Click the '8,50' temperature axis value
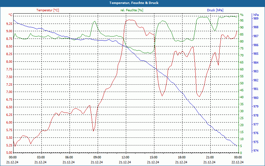This screenshot has width=265, height=166. (x=9, y=46)
